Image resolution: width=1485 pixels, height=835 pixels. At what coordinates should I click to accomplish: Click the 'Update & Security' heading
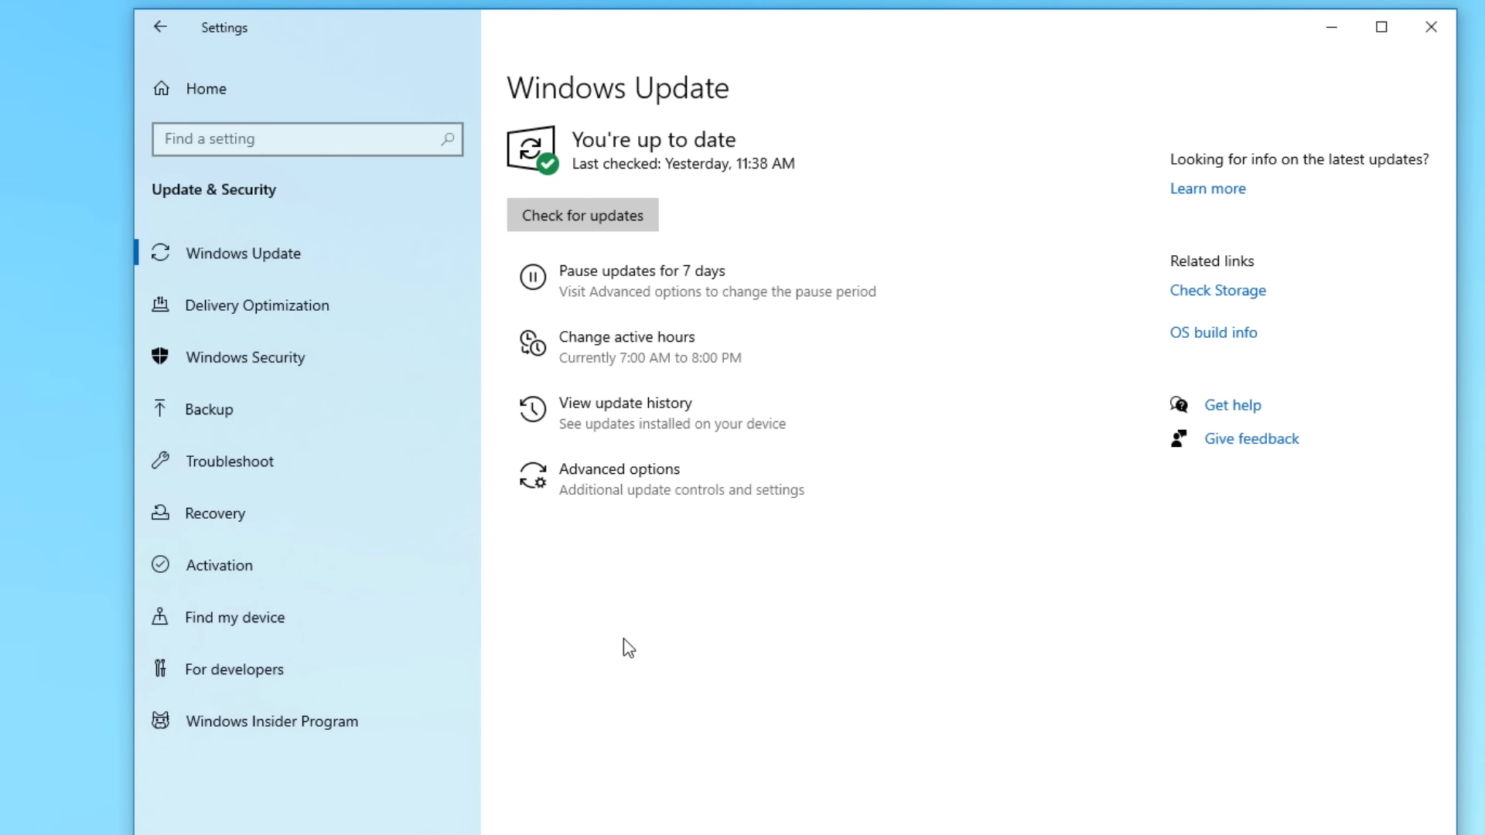click(213, 189)
